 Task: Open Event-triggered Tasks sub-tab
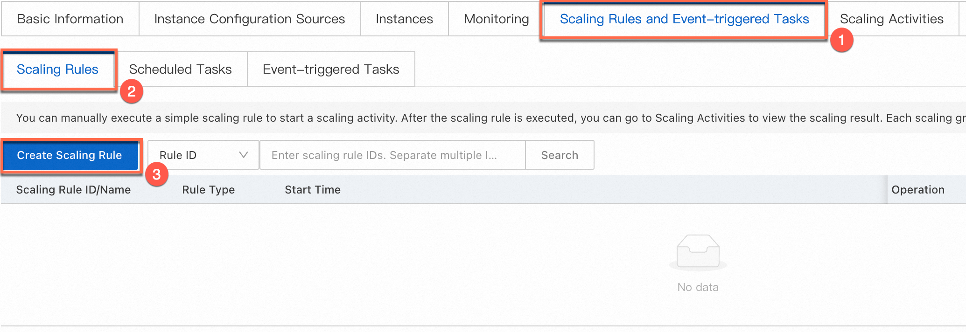[x=331, y=69]
